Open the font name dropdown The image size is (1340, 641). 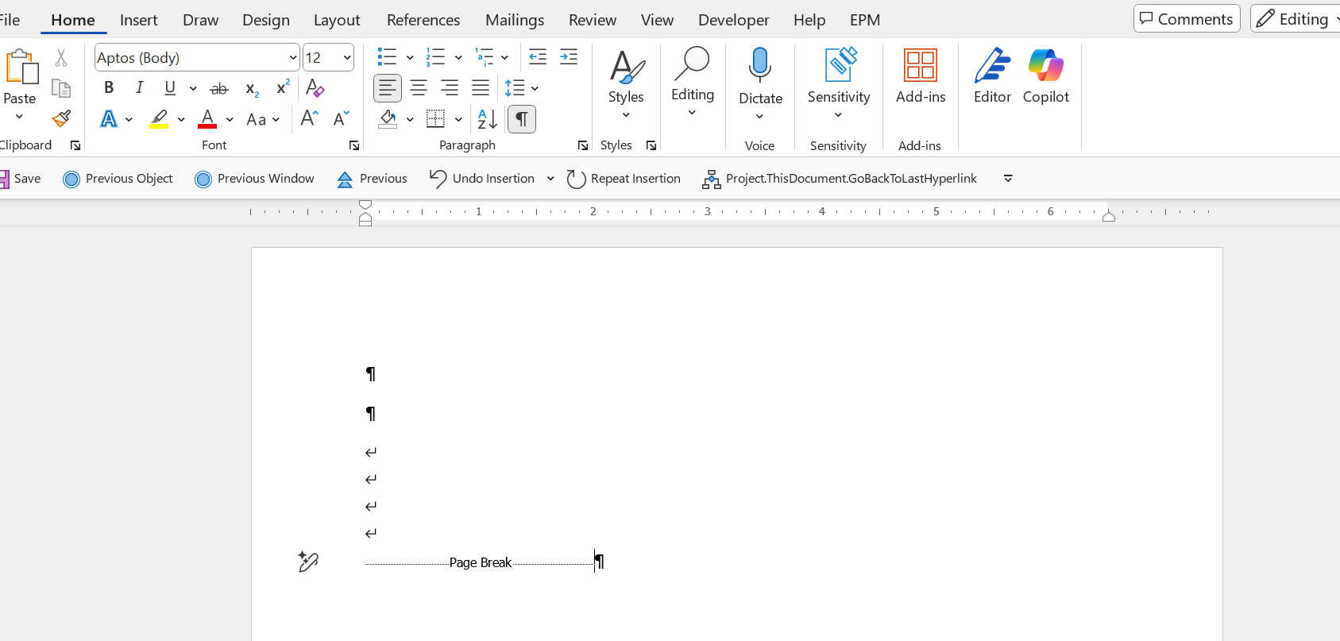[292, 57]
